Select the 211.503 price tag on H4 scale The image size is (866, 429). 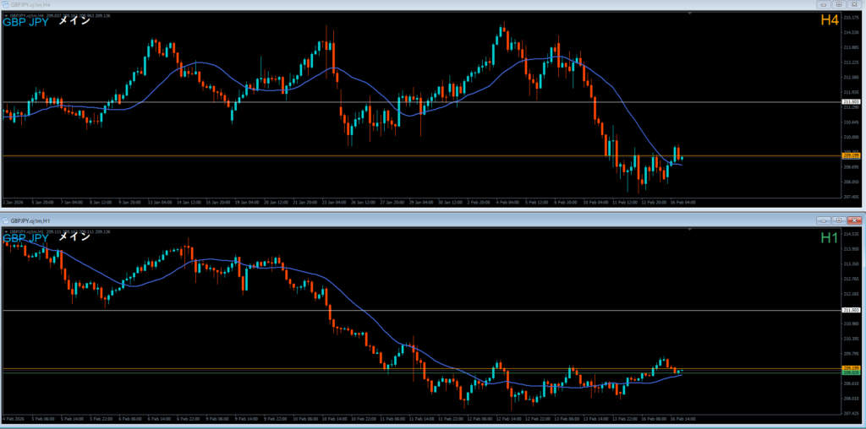851,102
